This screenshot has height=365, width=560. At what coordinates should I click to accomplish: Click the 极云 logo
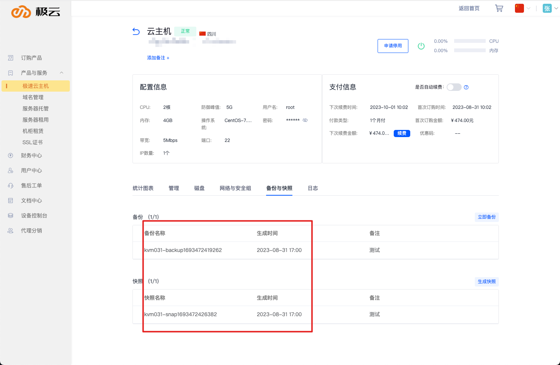pos(36,12)
